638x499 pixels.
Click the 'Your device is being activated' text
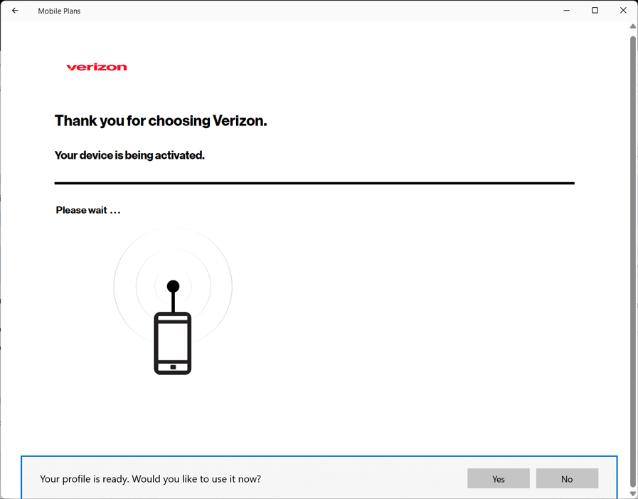click(129, 154)
